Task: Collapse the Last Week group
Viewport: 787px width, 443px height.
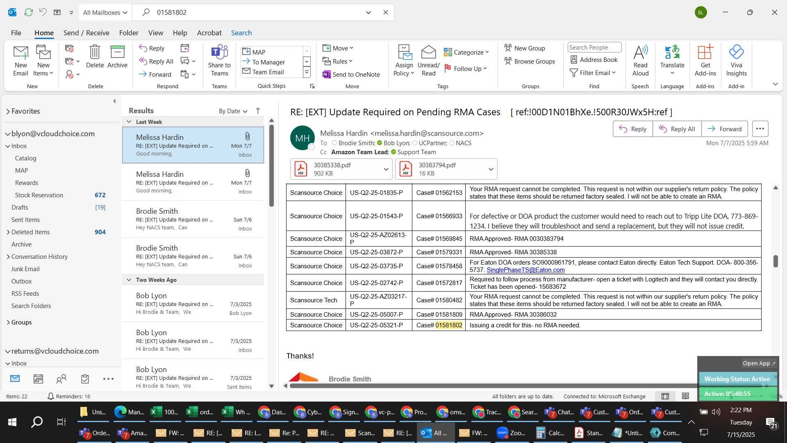Action: (x=129, y=122)
